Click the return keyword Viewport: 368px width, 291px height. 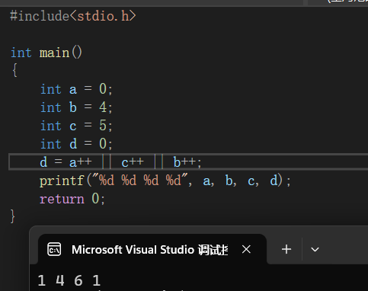[x=62, y=199]
